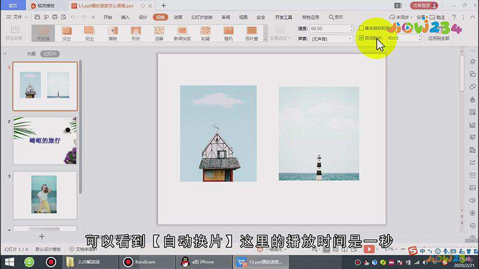Screen dimensions: 479x269
Task: Open the 预览效果 preview dropdown
Action: point(15,33)
